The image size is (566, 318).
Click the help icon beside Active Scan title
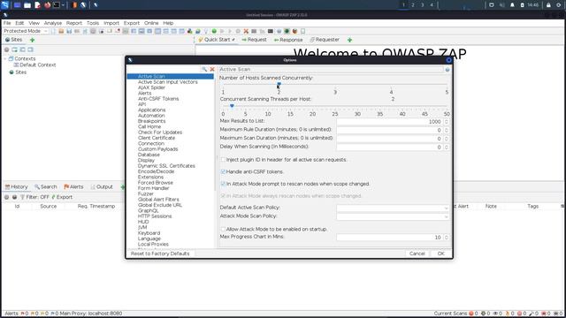click(x=447, y=69)
